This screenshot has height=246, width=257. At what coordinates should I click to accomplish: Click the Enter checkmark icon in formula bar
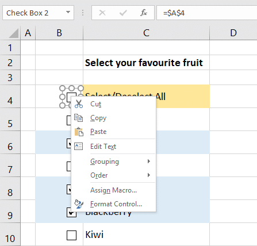(123, 13)
